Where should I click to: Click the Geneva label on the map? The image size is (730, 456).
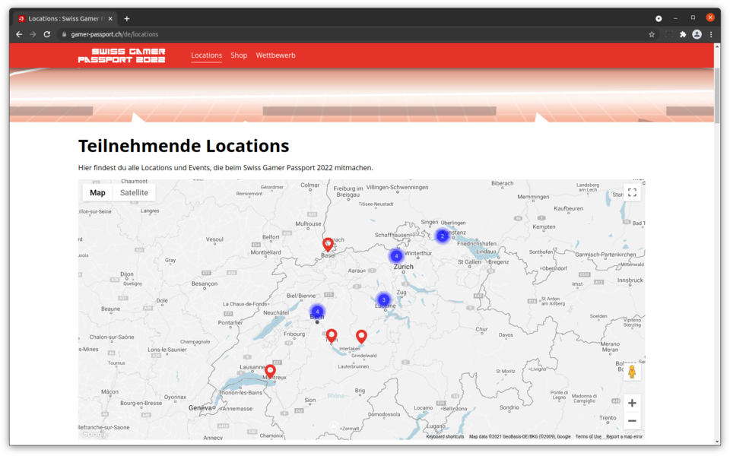click(200, 407)
